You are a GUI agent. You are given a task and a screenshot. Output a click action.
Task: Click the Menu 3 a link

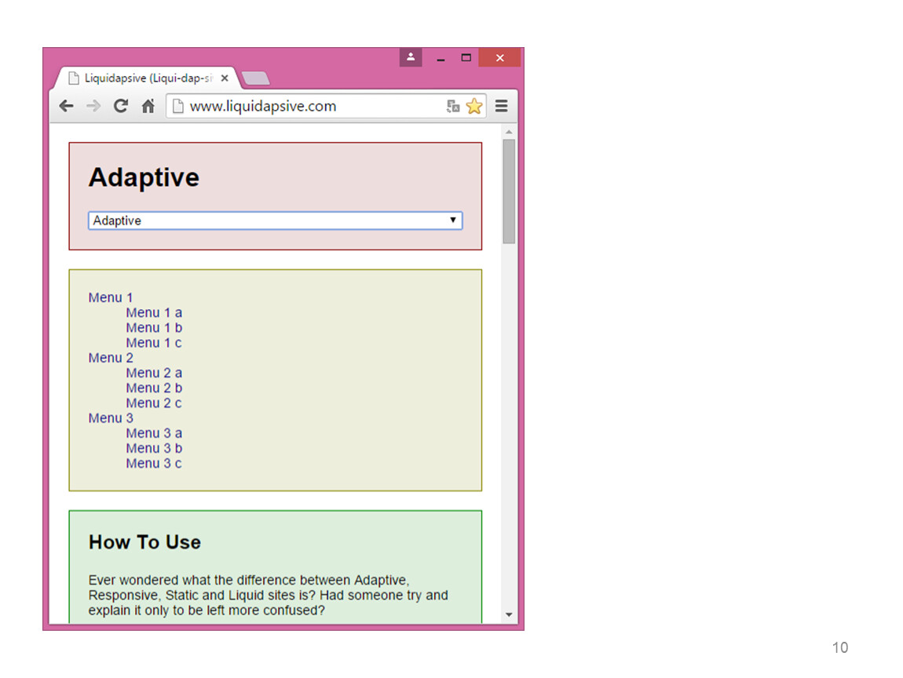pyautogui.click(x=154, y=433)
